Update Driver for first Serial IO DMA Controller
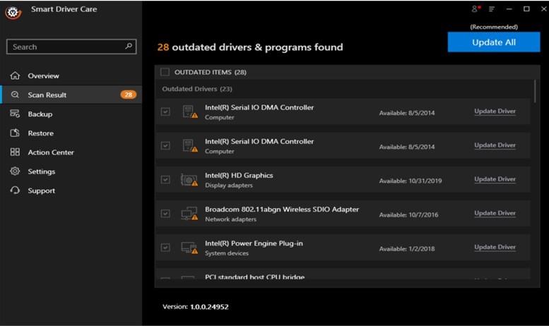 tap(495, 111)
